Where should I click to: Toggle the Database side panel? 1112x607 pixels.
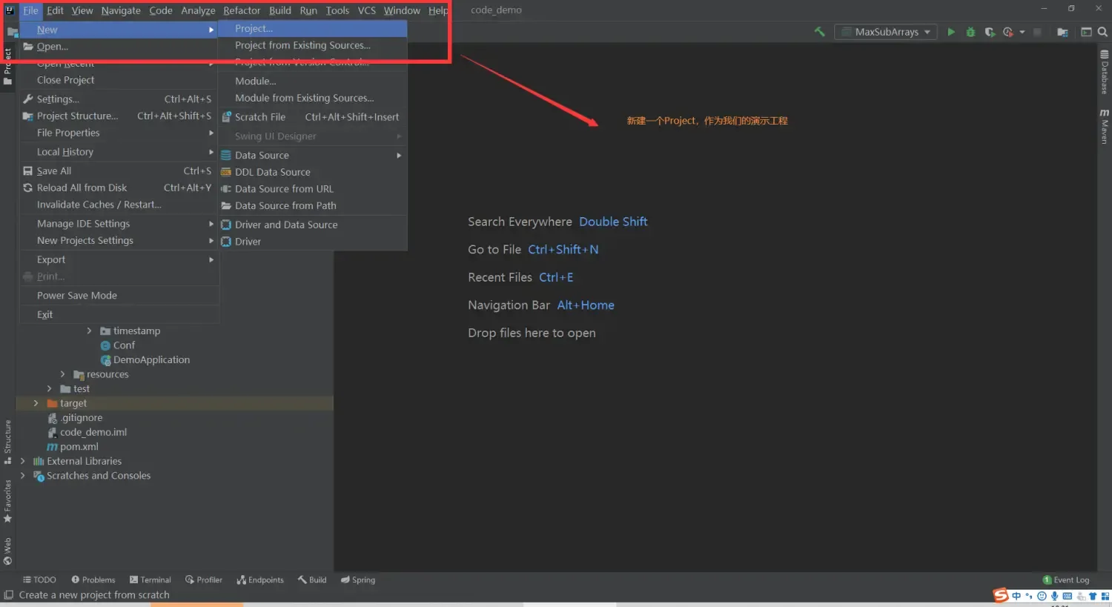tap(1104, 72)
